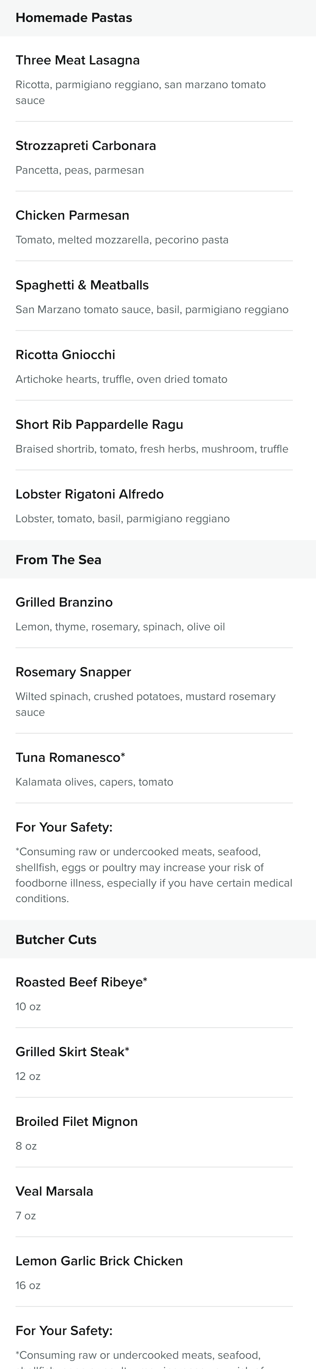Open the Broiled Filet Mignon item
This screenshot has height=1369, width=316.
(154, 1132)
